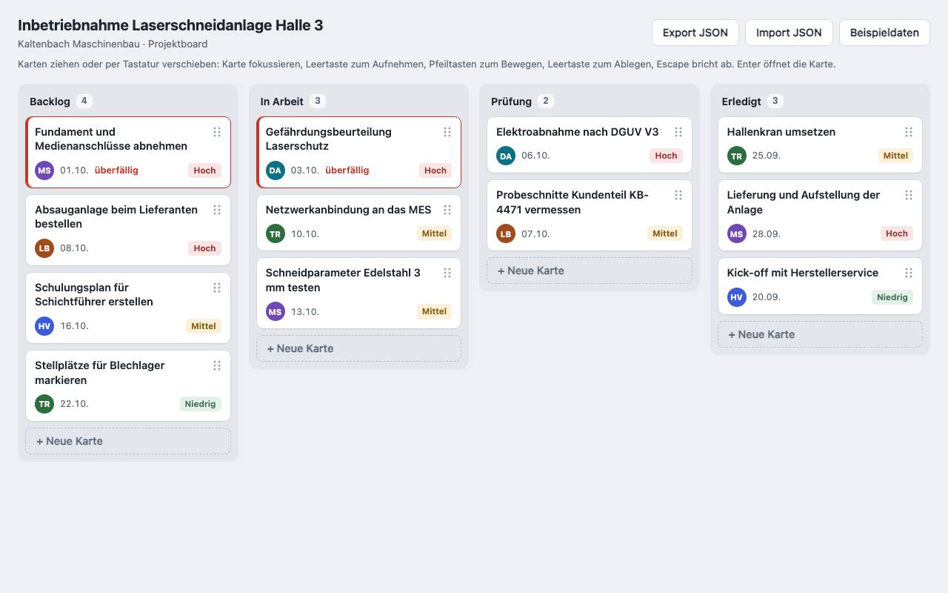Add a new card to Prüfung column
This screenshot has width=948, height=593.
point(590,271)
